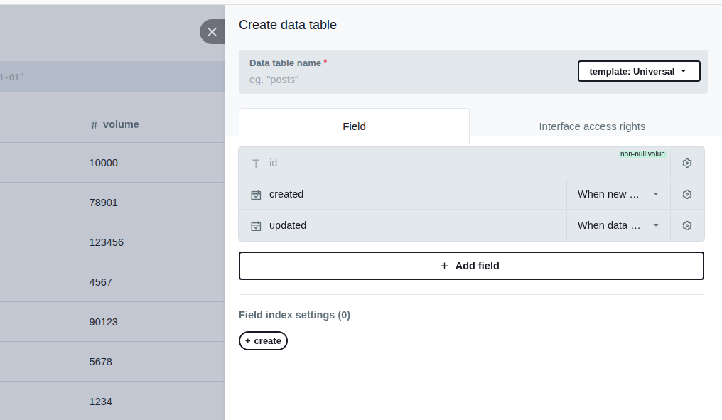Open settings gear for created field
This screenshot has width=722, height=420.
(x=687, y=194)
